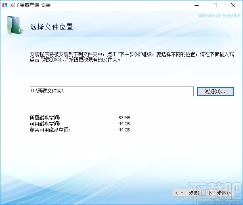Click the 83 MB value

click(124, 118)
